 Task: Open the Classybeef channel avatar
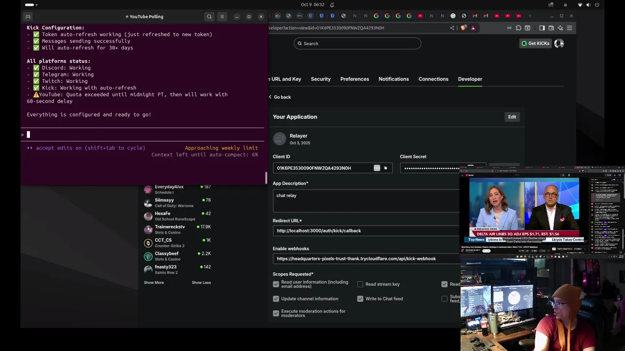click(148, 256)
